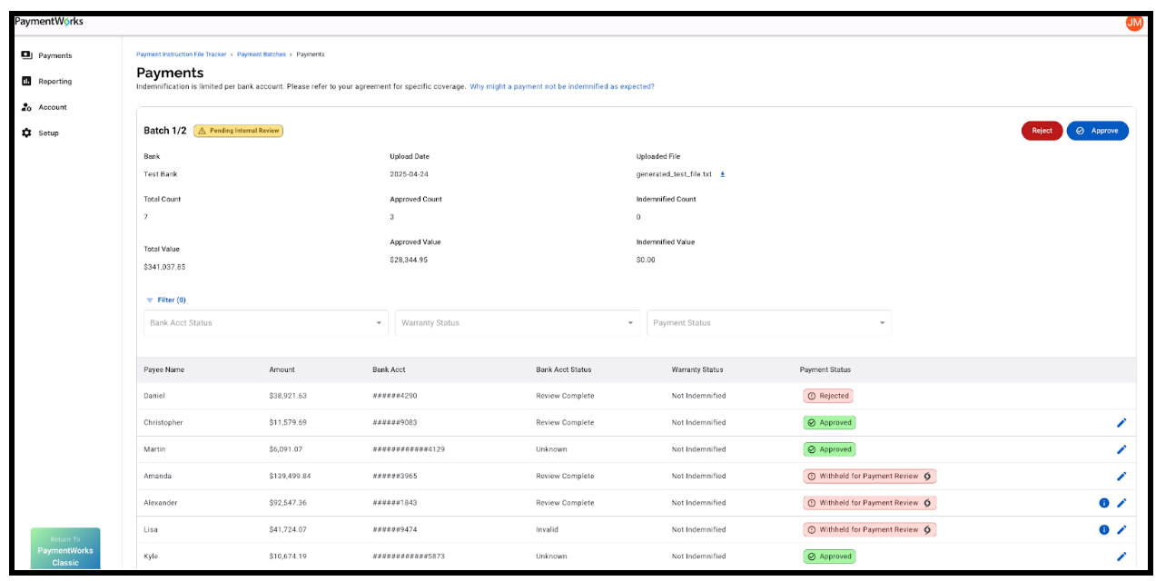Select amount $38,921.63
This screenshot has height=581, width=1156.
[288, 396]
